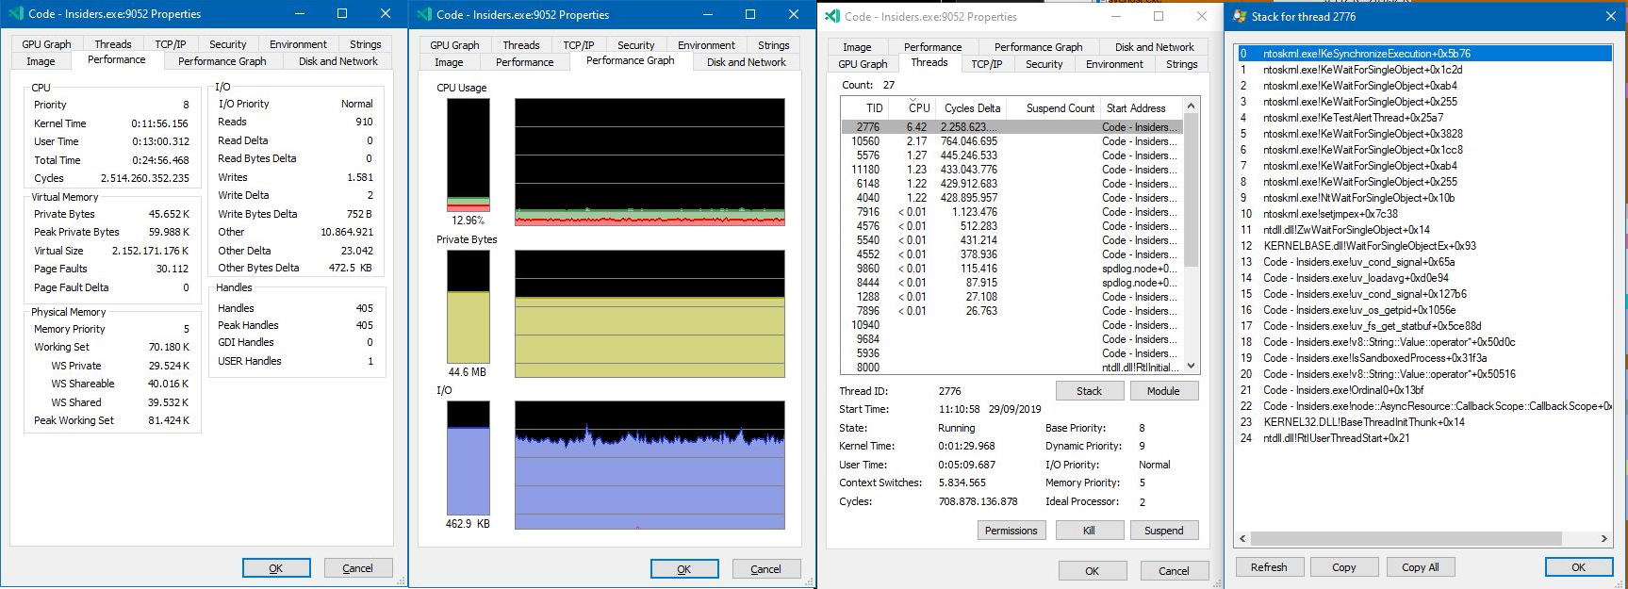The height and width of the screenshot is (589, 1628).
Task: Click Cancel in second Properties window
Action: (x=765, y=569)
